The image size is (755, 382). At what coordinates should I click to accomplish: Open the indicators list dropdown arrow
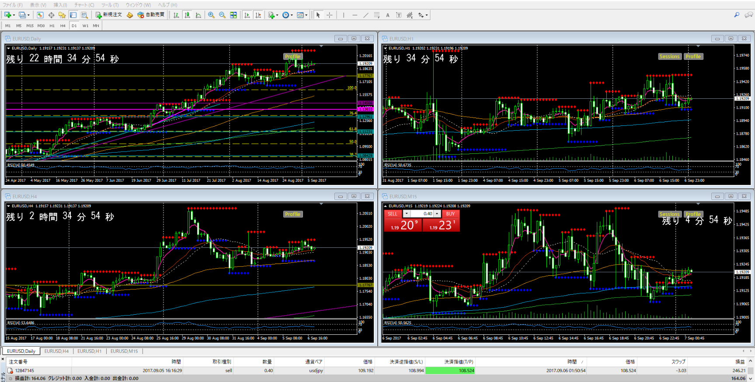tap(277, 15)
